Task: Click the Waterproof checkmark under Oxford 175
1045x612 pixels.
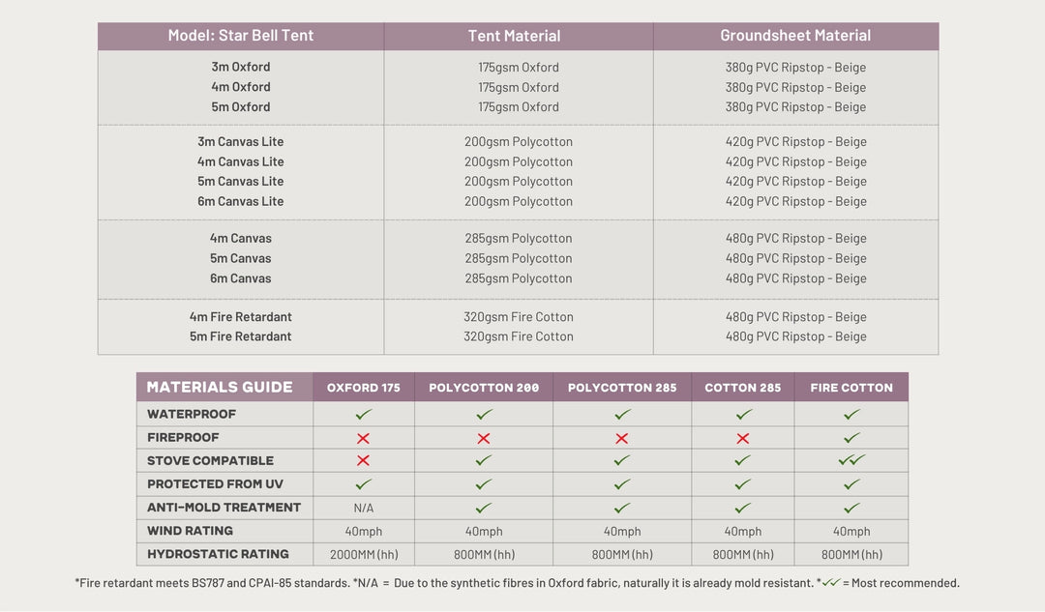Action: (x=364, y=414)
